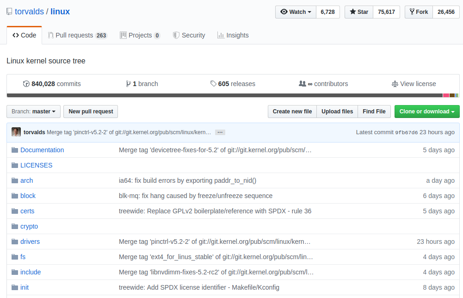
Task: Click the Insights graph icon
Action: [221, 35]
